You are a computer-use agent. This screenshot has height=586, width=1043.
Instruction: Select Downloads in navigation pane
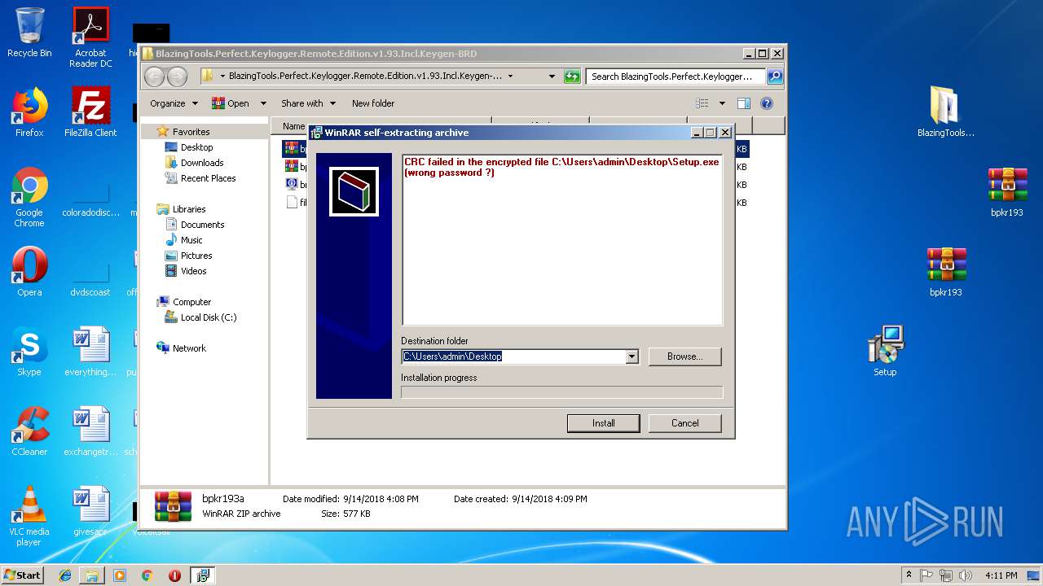(x=202, y=163)
